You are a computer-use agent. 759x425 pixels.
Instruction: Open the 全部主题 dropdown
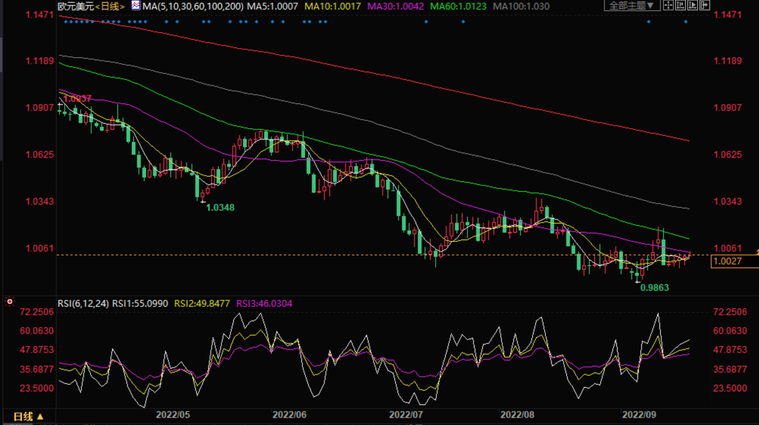632,6
